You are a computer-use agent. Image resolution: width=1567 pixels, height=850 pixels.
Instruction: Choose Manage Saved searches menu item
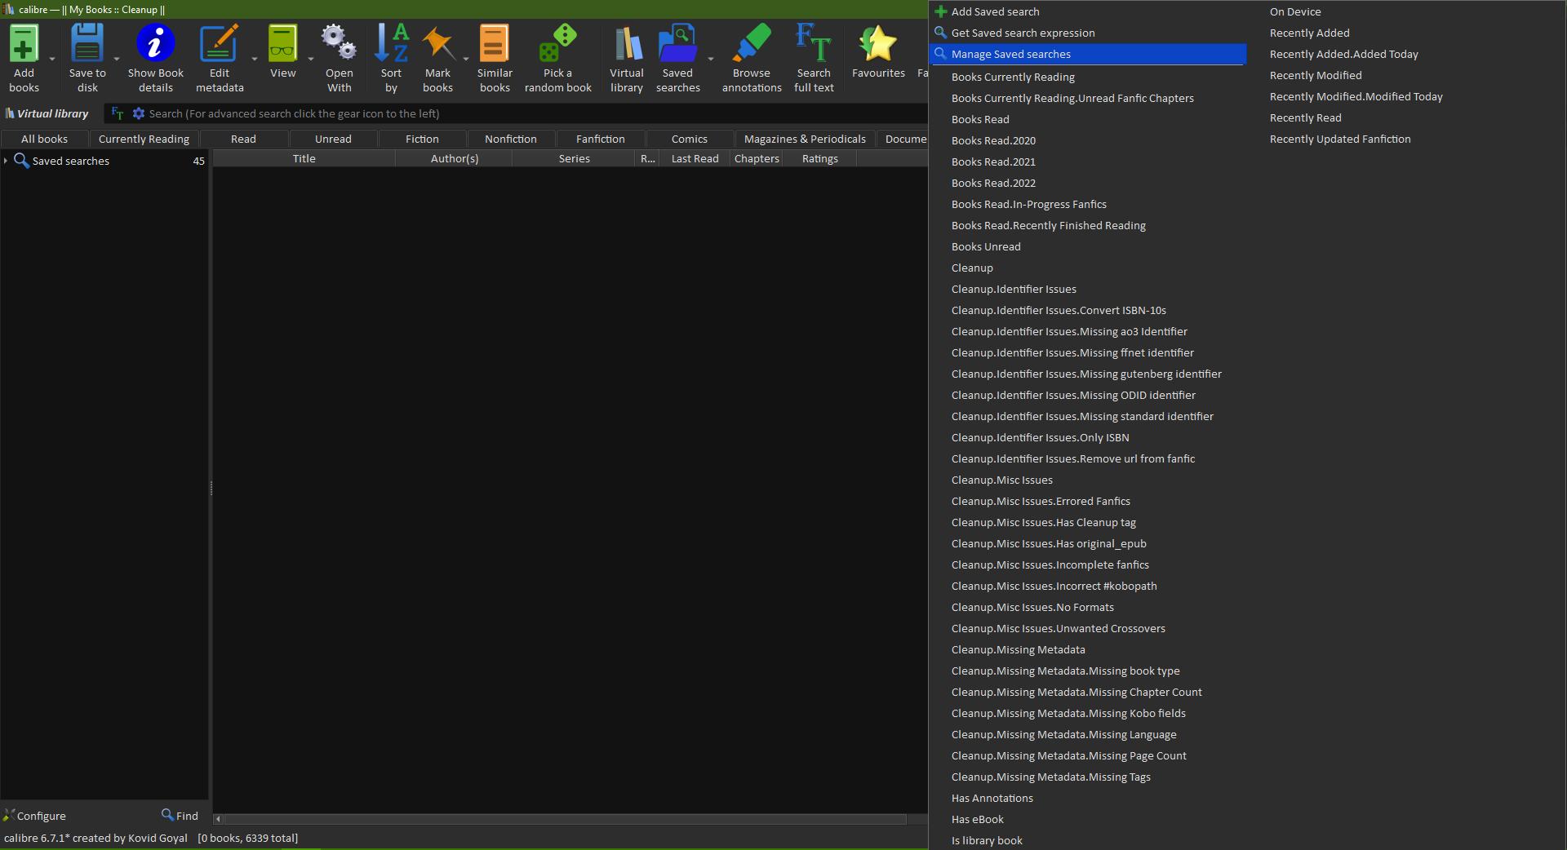point(1087,54)
